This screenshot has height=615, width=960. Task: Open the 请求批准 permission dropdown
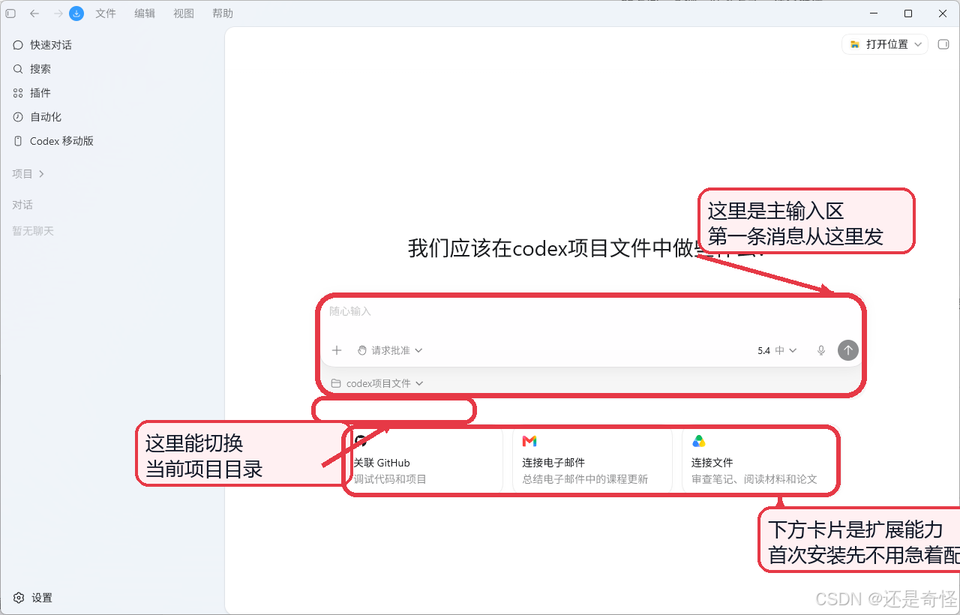click(x=390, y=350)
